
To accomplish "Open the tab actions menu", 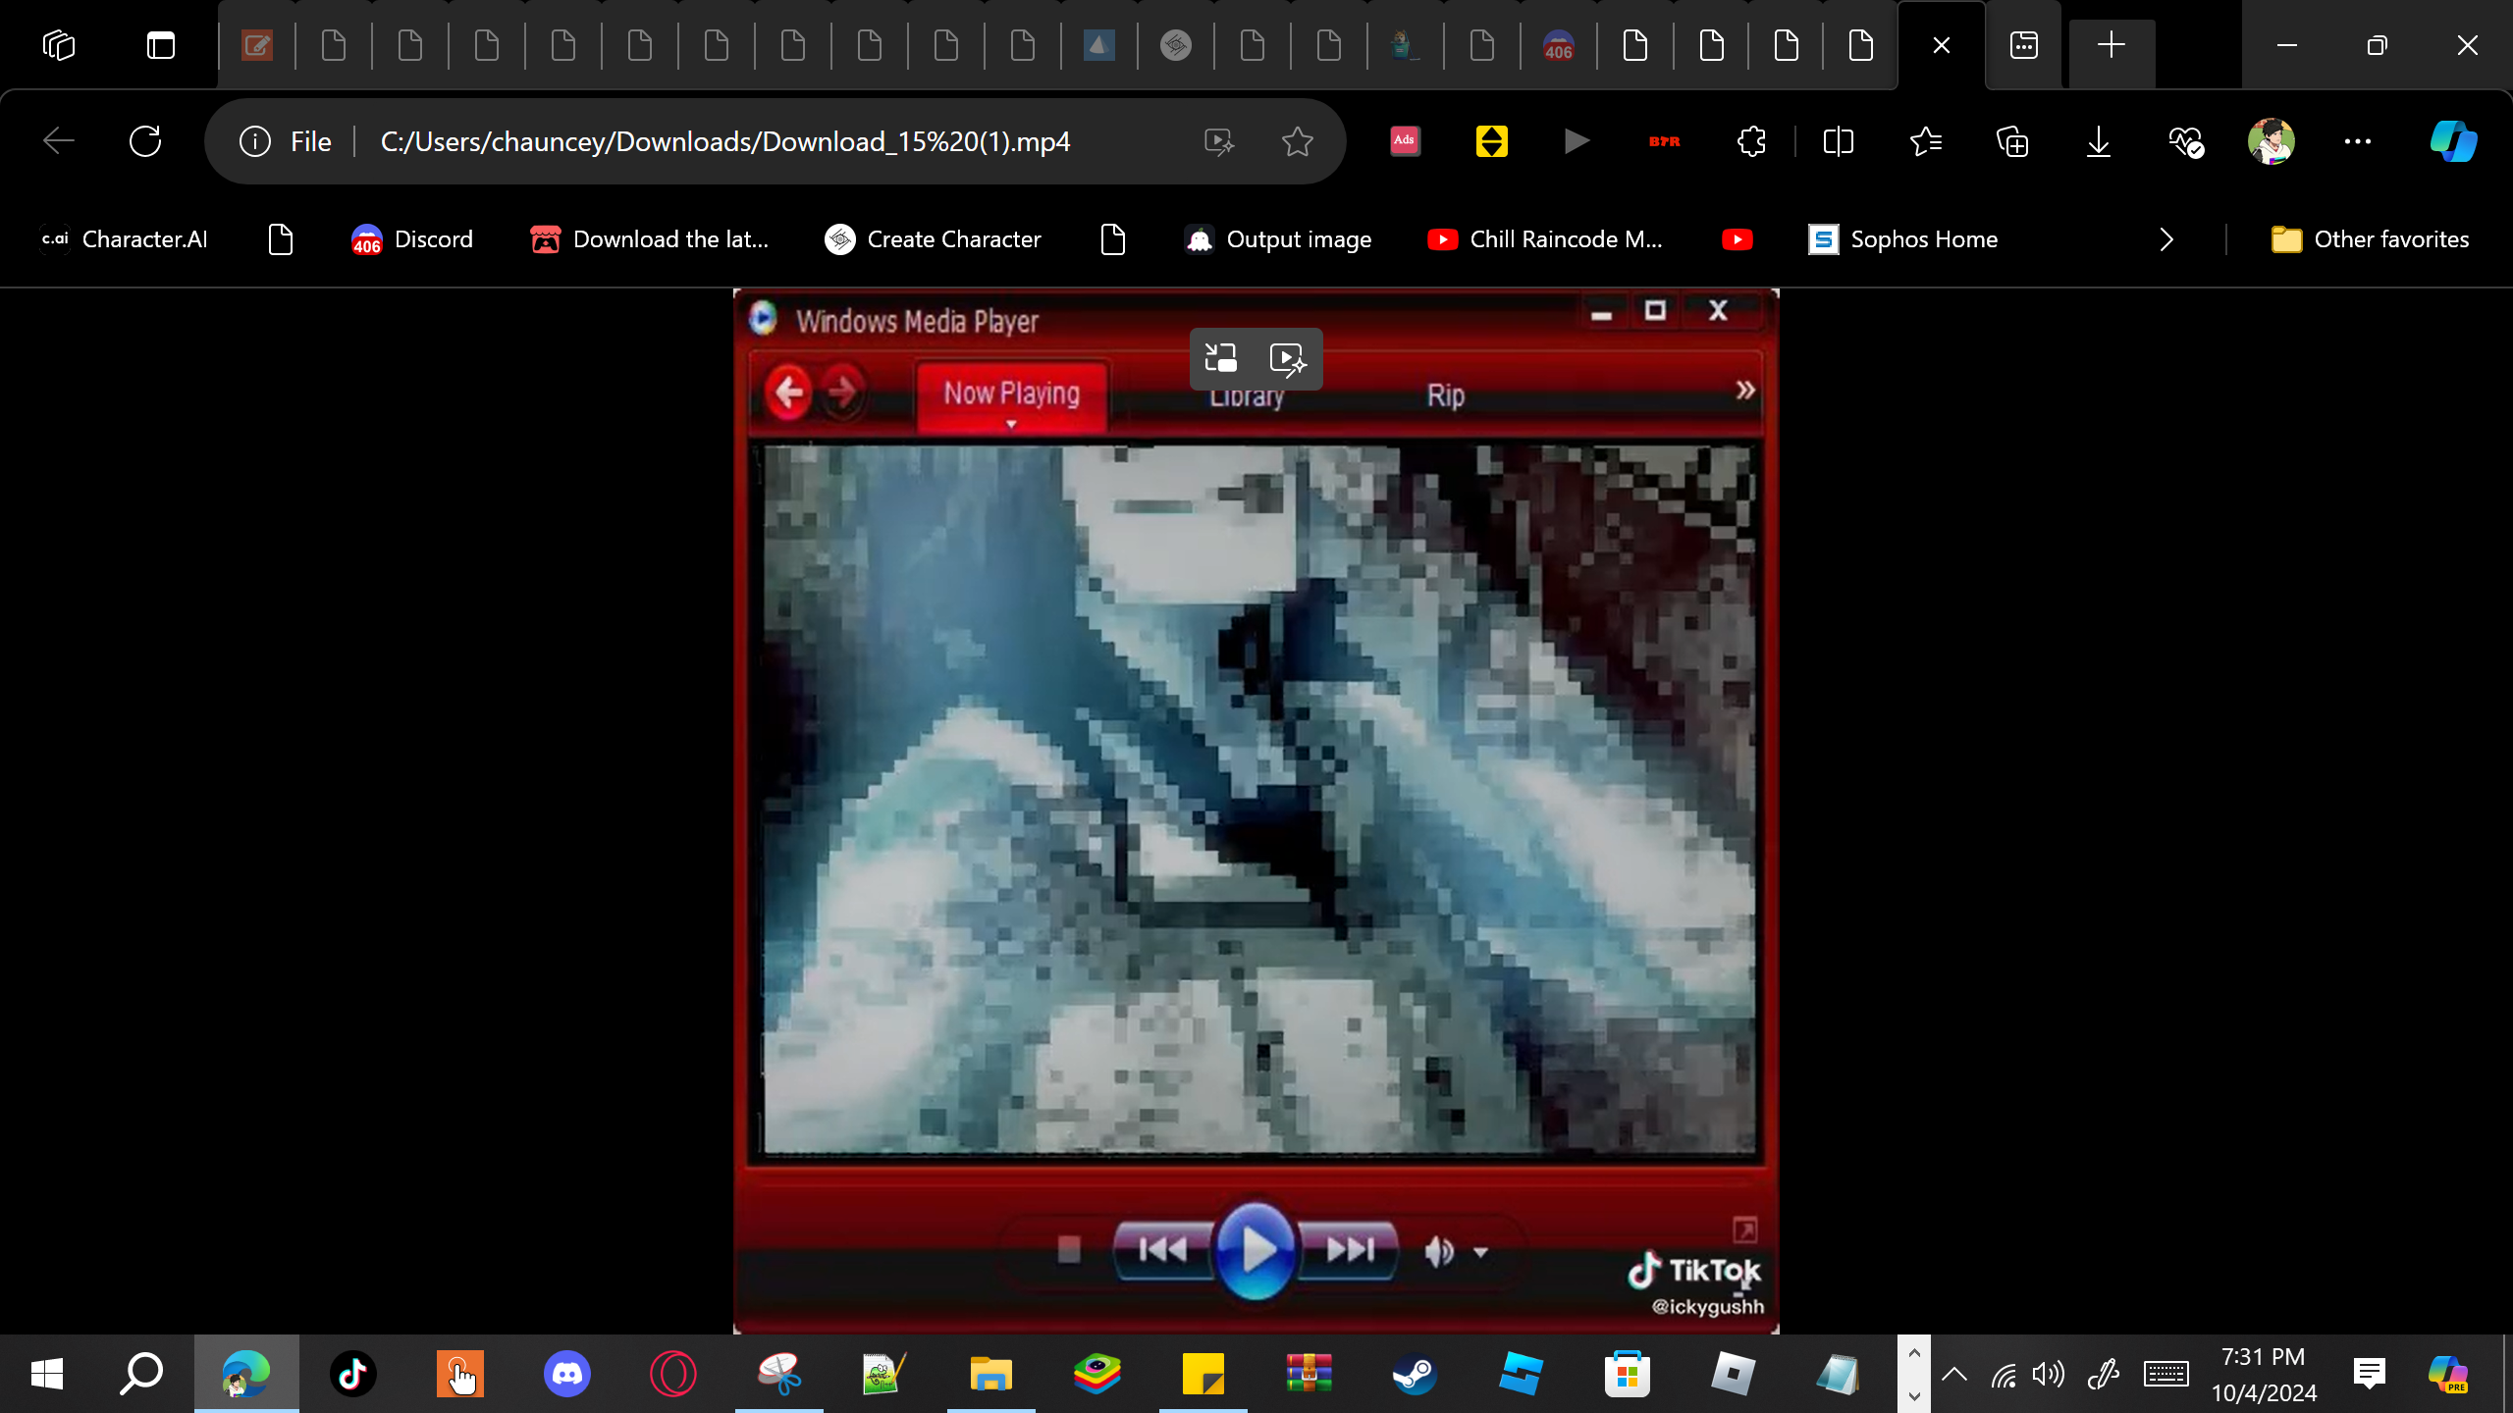I will (x=161, y=45).
